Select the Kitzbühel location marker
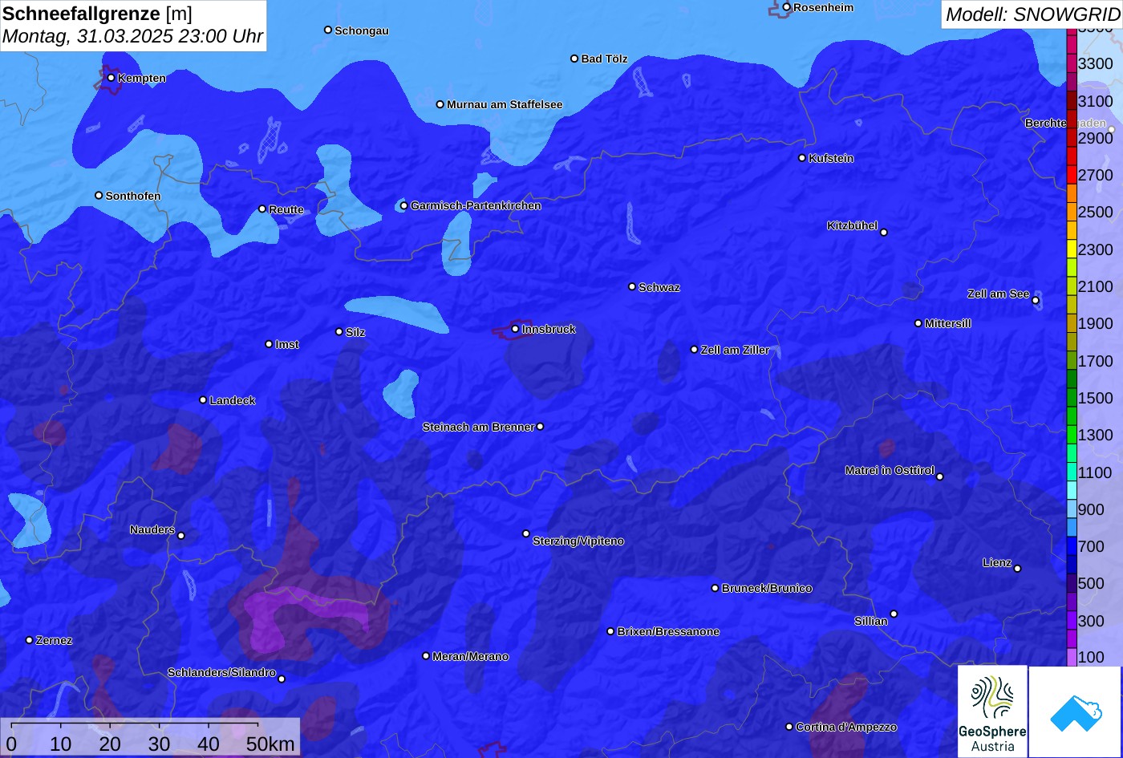Screen dimensions: 1123x758 883,233
